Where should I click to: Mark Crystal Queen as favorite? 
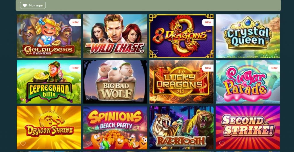[x=222, y=52]
